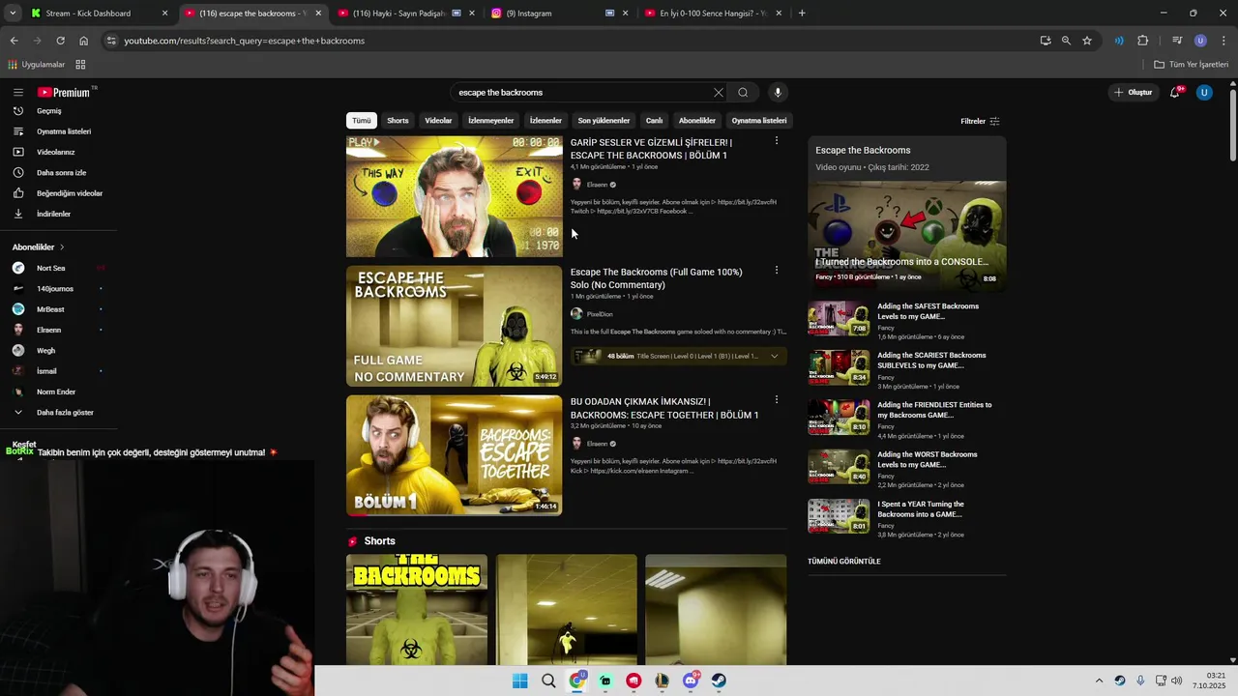Clear the search box with the X
1238x696 pixels.
tap(719, 93)
